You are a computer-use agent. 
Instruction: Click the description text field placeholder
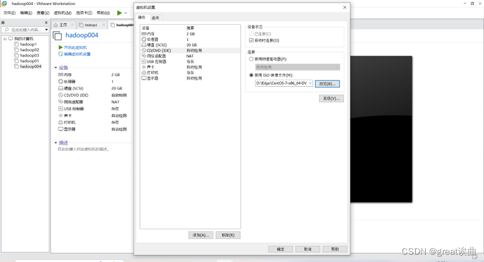click(x=83, y=149)
